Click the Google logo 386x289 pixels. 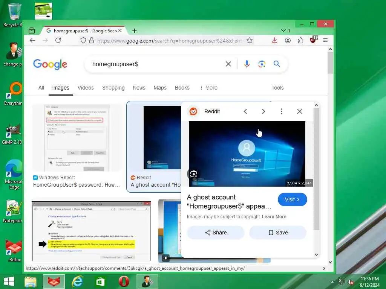coord(50,64)
